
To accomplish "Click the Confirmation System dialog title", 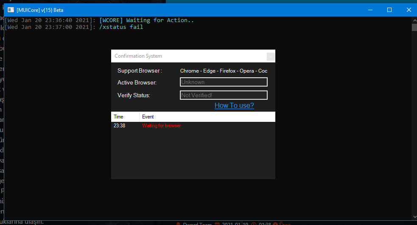I will [x=138, y=56].
